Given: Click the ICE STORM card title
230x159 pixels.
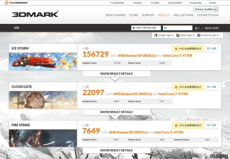Looking at the screenshot, I should (x=20, y=48).
